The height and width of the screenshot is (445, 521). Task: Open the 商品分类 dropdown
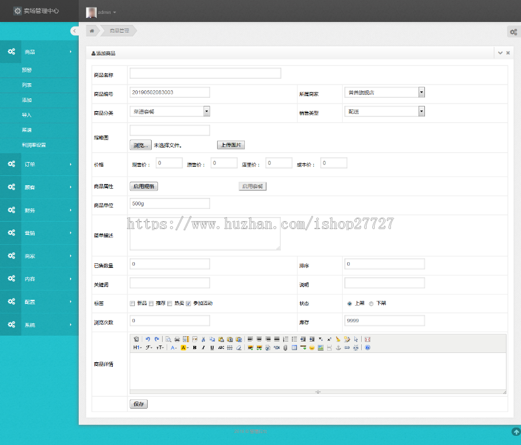point(170,111)
